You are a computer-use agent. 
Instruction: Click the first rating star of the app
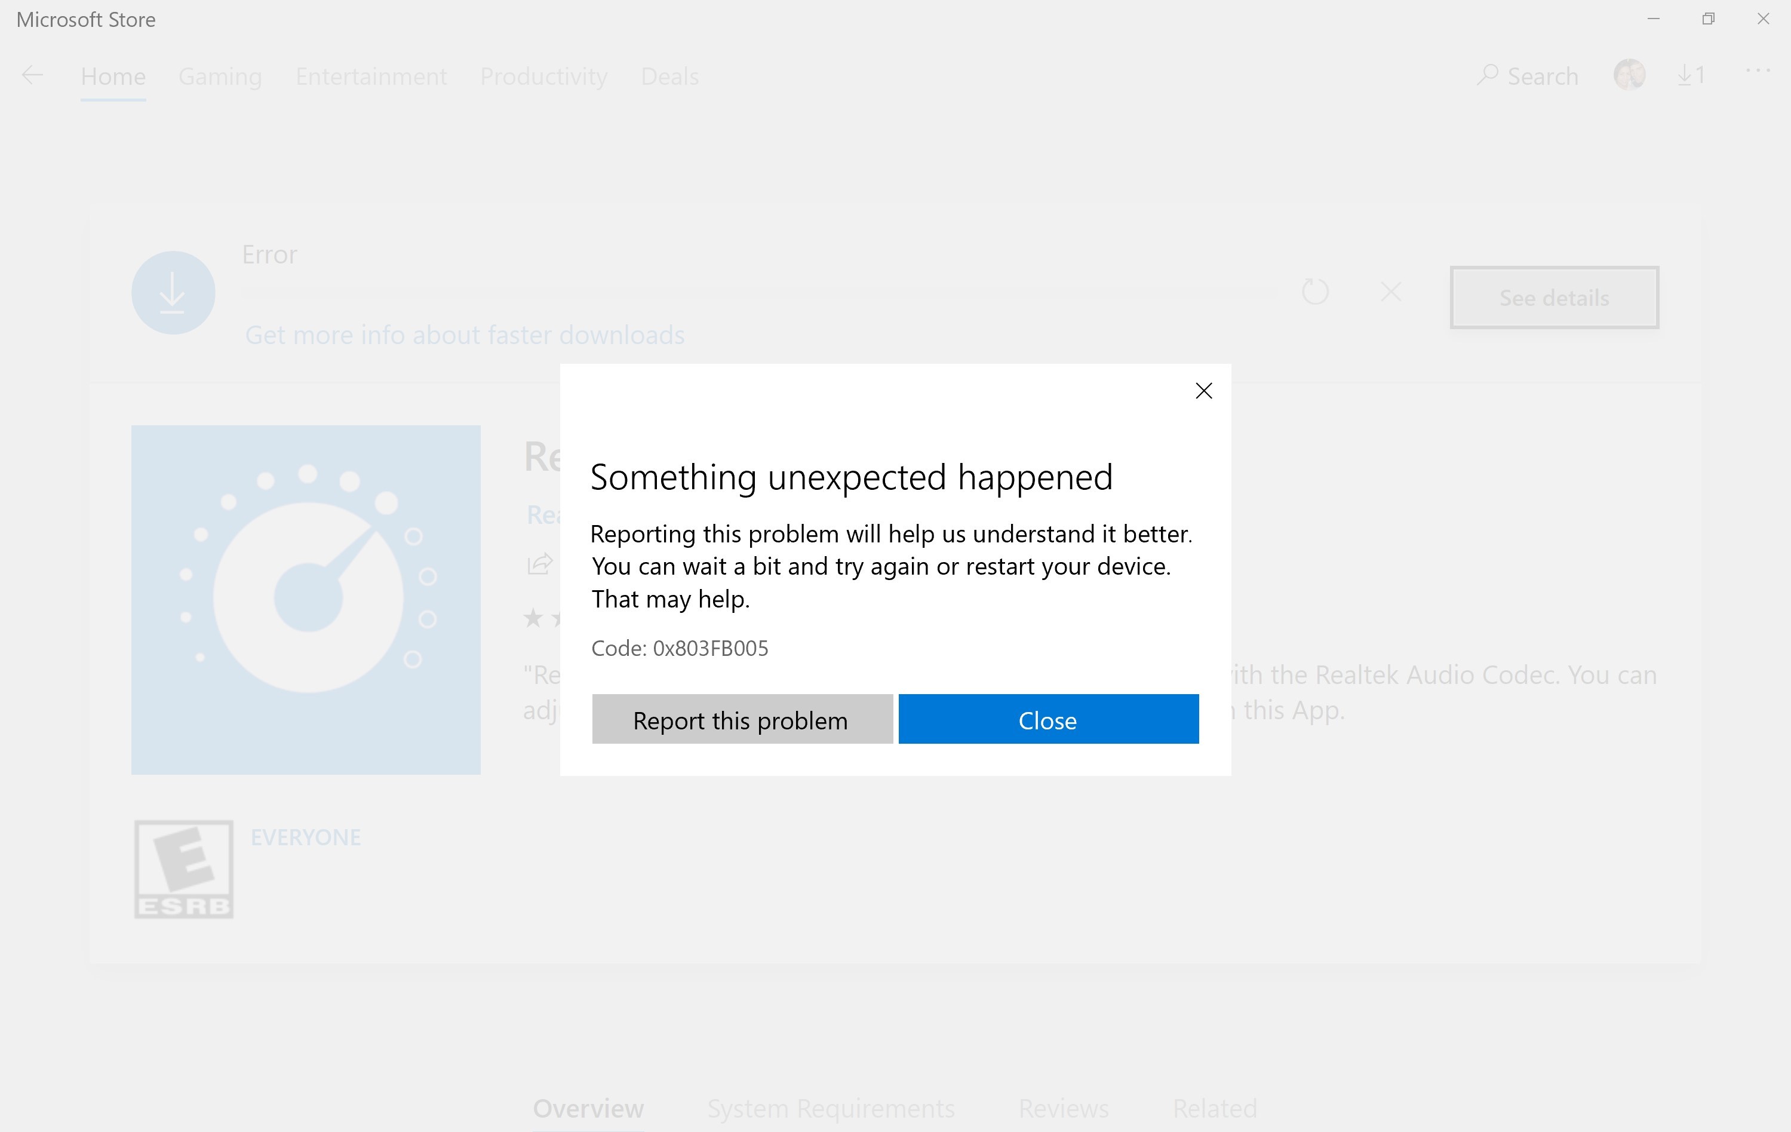tap(533, 617)
